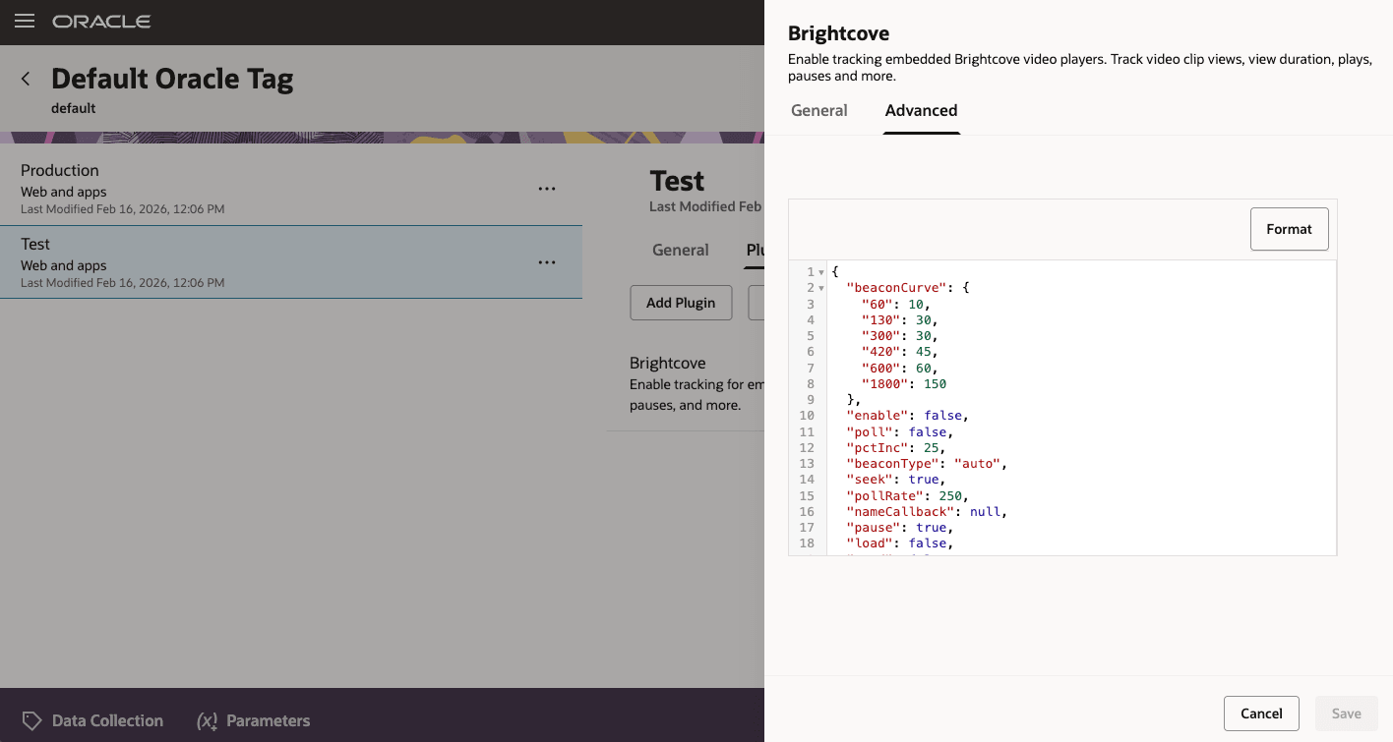
Task: Click the "600": 60 line
Action: 900,368
